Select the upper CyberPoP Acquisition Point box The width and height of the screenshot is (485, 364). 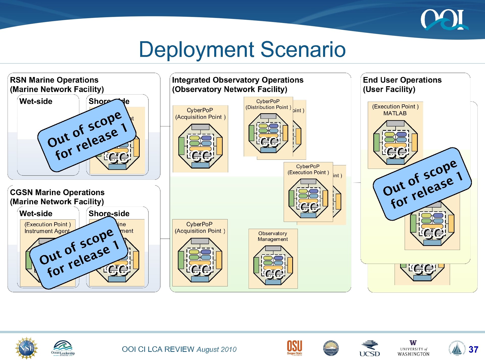200,139
